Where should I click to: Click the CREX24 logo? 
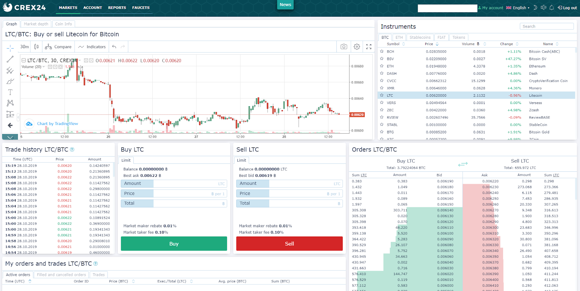(x=24, y=7)
